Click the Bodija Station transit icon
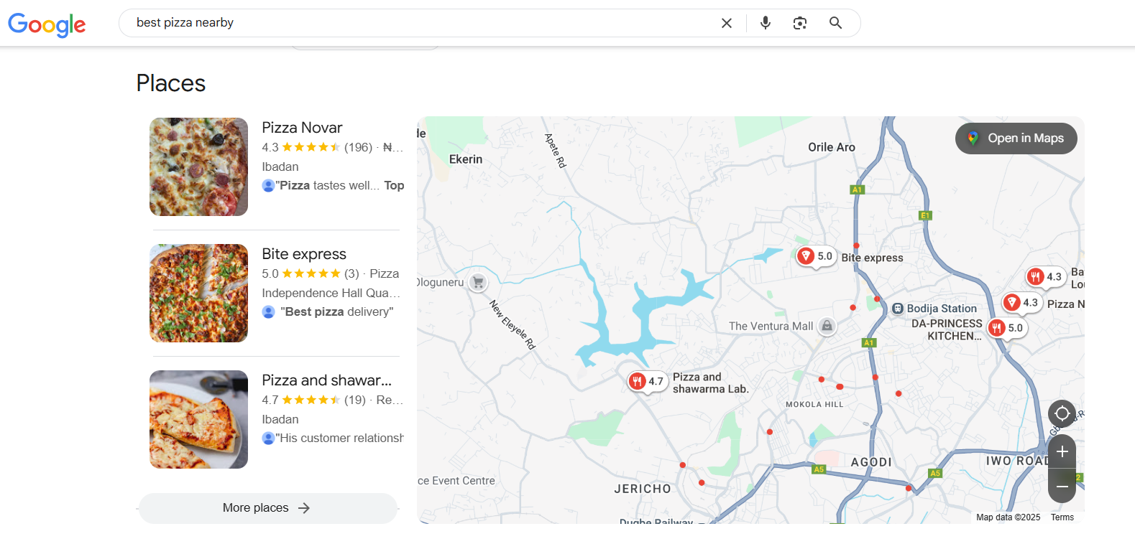The height and width of the screenshot is (544, 1135). coord(897,309)
